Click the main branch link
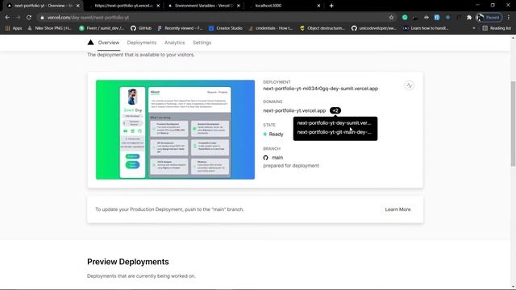This screenshot has height=290, width=516. click(277, 158)
